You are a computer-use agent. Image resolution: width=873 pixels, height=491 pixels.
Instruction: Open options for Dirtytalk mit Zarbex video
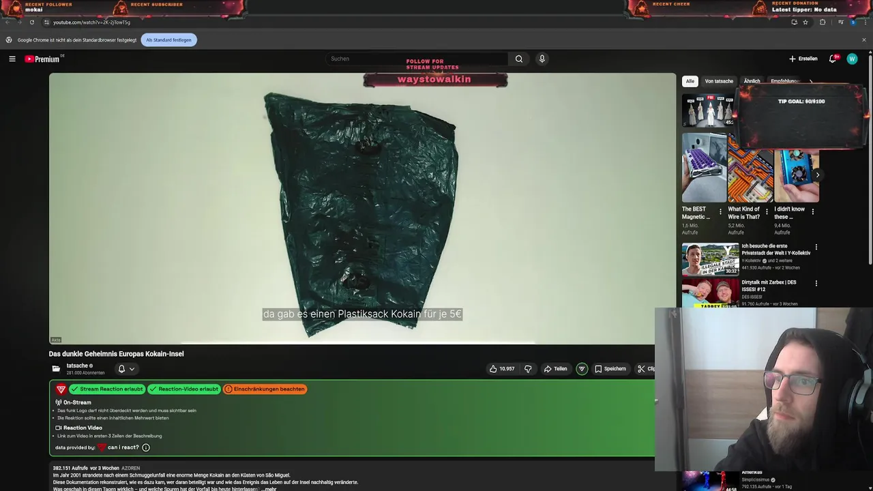point(816,283)
